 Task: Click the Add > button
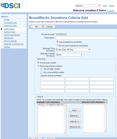pyautogui.click(x=75, y=110)
